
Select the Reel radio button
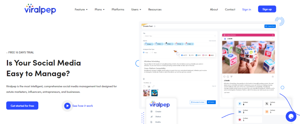click(x=152, y=52)
